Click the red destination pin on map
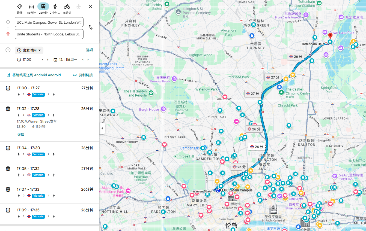The image size is (366, 231). coord(330,35)
